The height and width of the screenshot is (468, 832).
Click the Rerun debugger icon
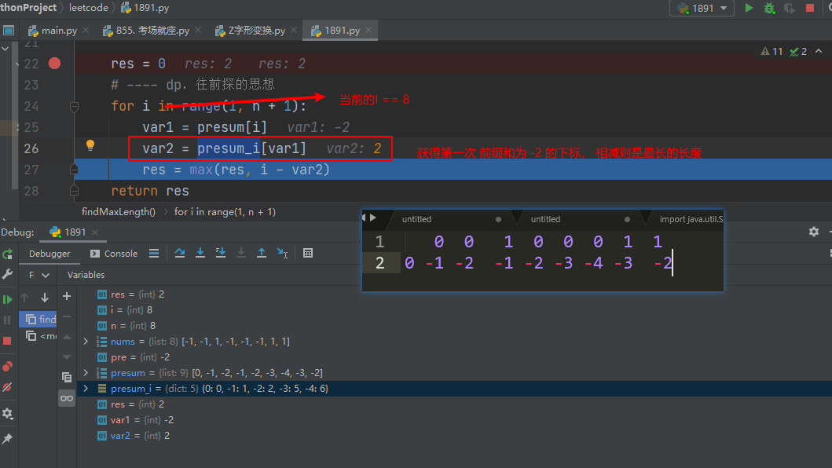9,253
